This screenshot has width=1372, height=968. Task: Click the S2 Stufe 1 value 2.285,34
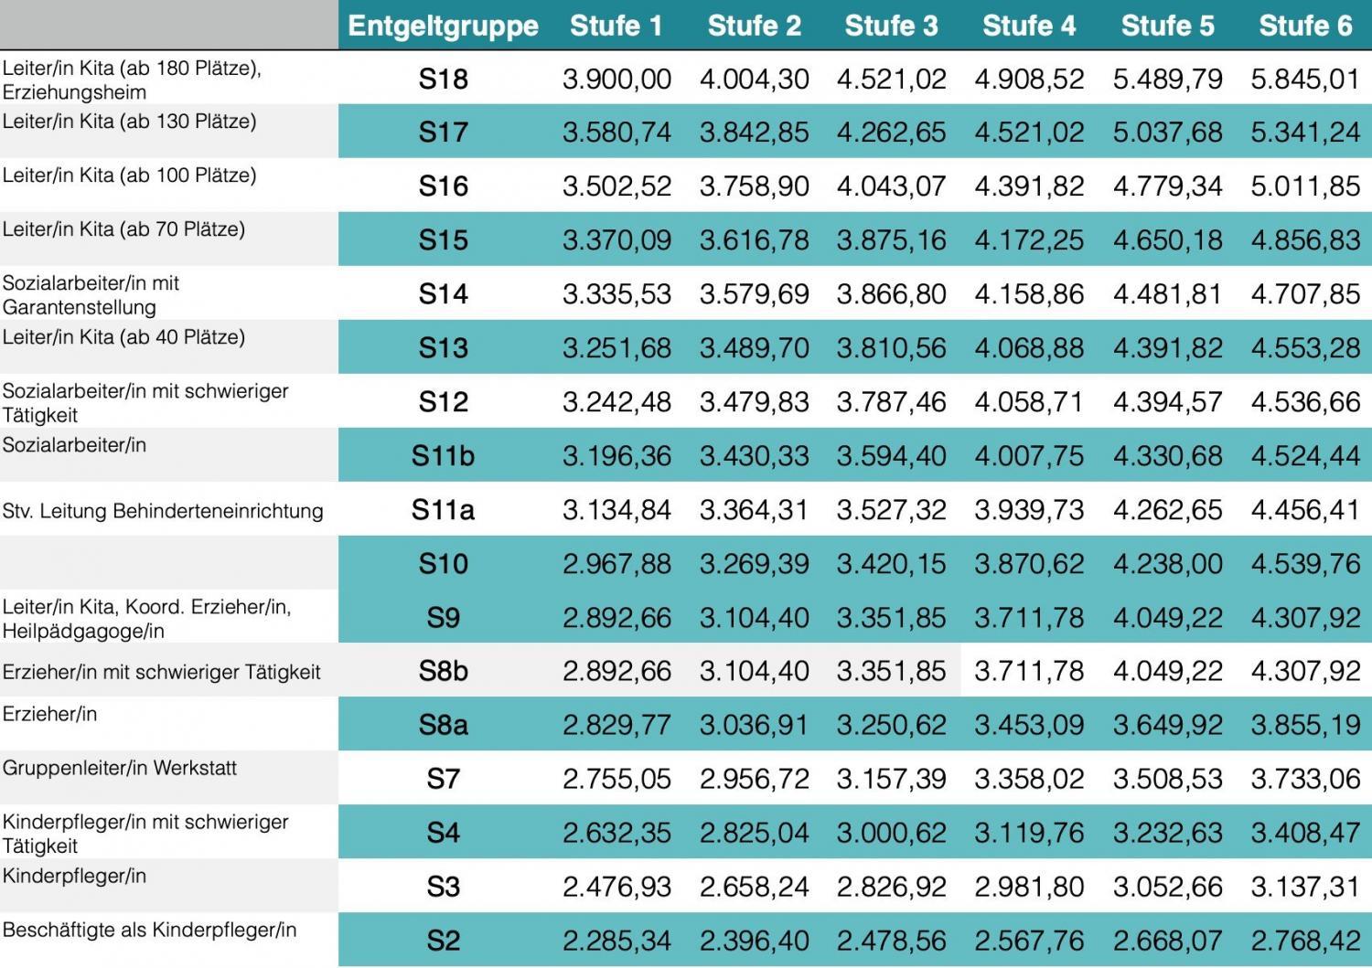click(x=616, y=941)
